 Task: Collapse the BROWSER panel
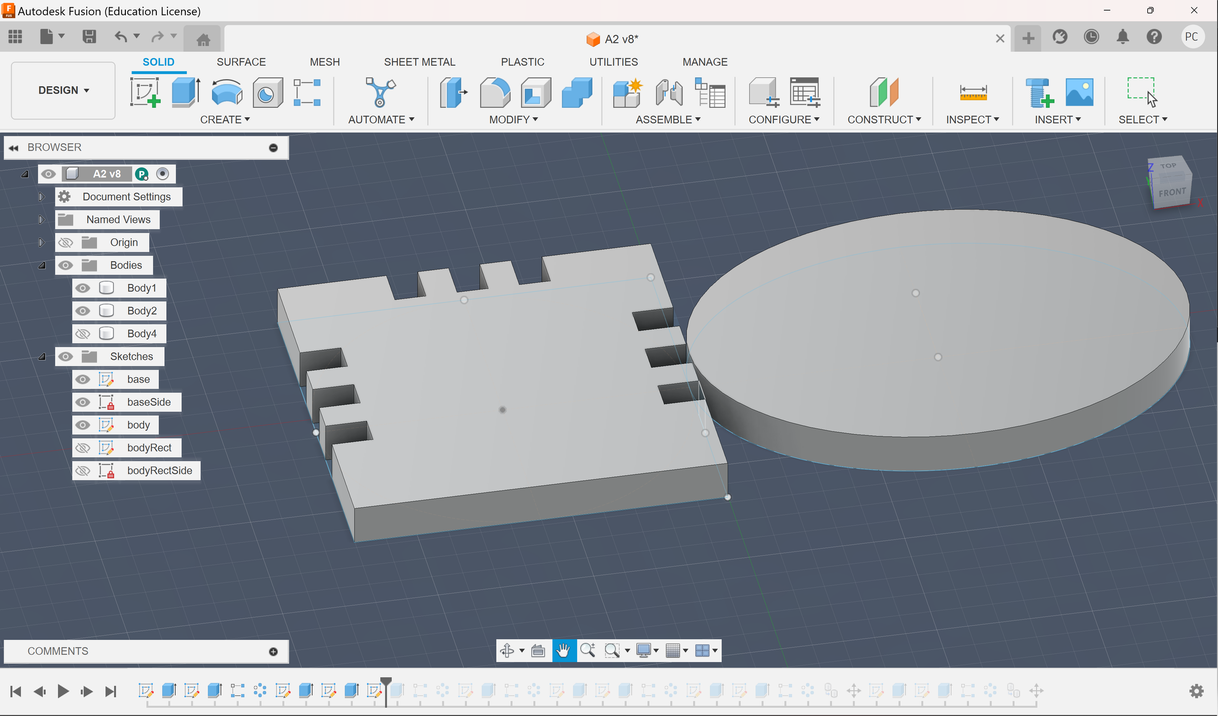pos(14,147)
